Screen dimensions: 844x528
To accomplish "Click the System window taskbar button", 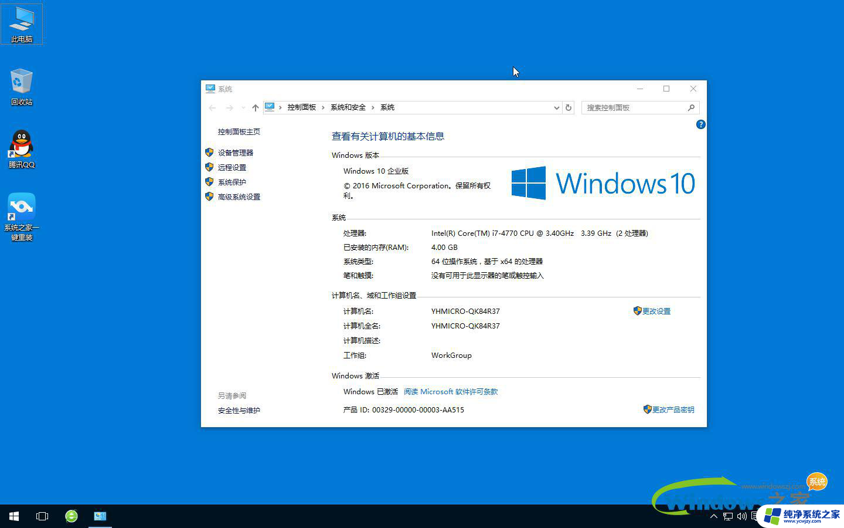I will (100, 516).
